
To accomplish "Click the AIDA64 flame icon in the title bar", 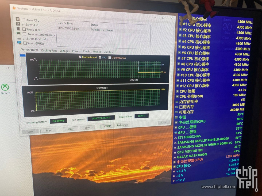I will (x=14, y=8).
